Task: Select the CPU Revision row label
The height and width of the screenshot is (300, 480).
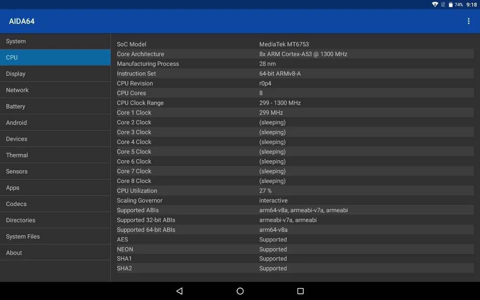Action: click(x=135, y=83)
